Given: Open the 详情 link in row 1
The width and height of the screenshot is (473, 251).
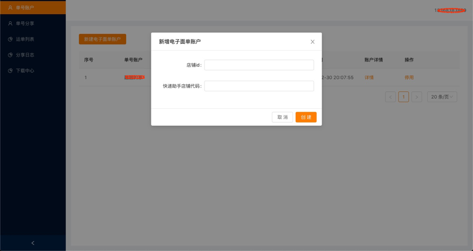Looking at the screenshot, I should (369, 78).
